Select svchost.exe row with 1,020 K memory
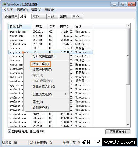Viewport: 138px width, 147px height. (51, 122)
